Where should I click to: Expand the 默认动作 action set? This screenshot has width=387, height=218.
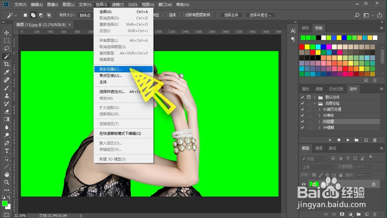[x=314, y=97]
